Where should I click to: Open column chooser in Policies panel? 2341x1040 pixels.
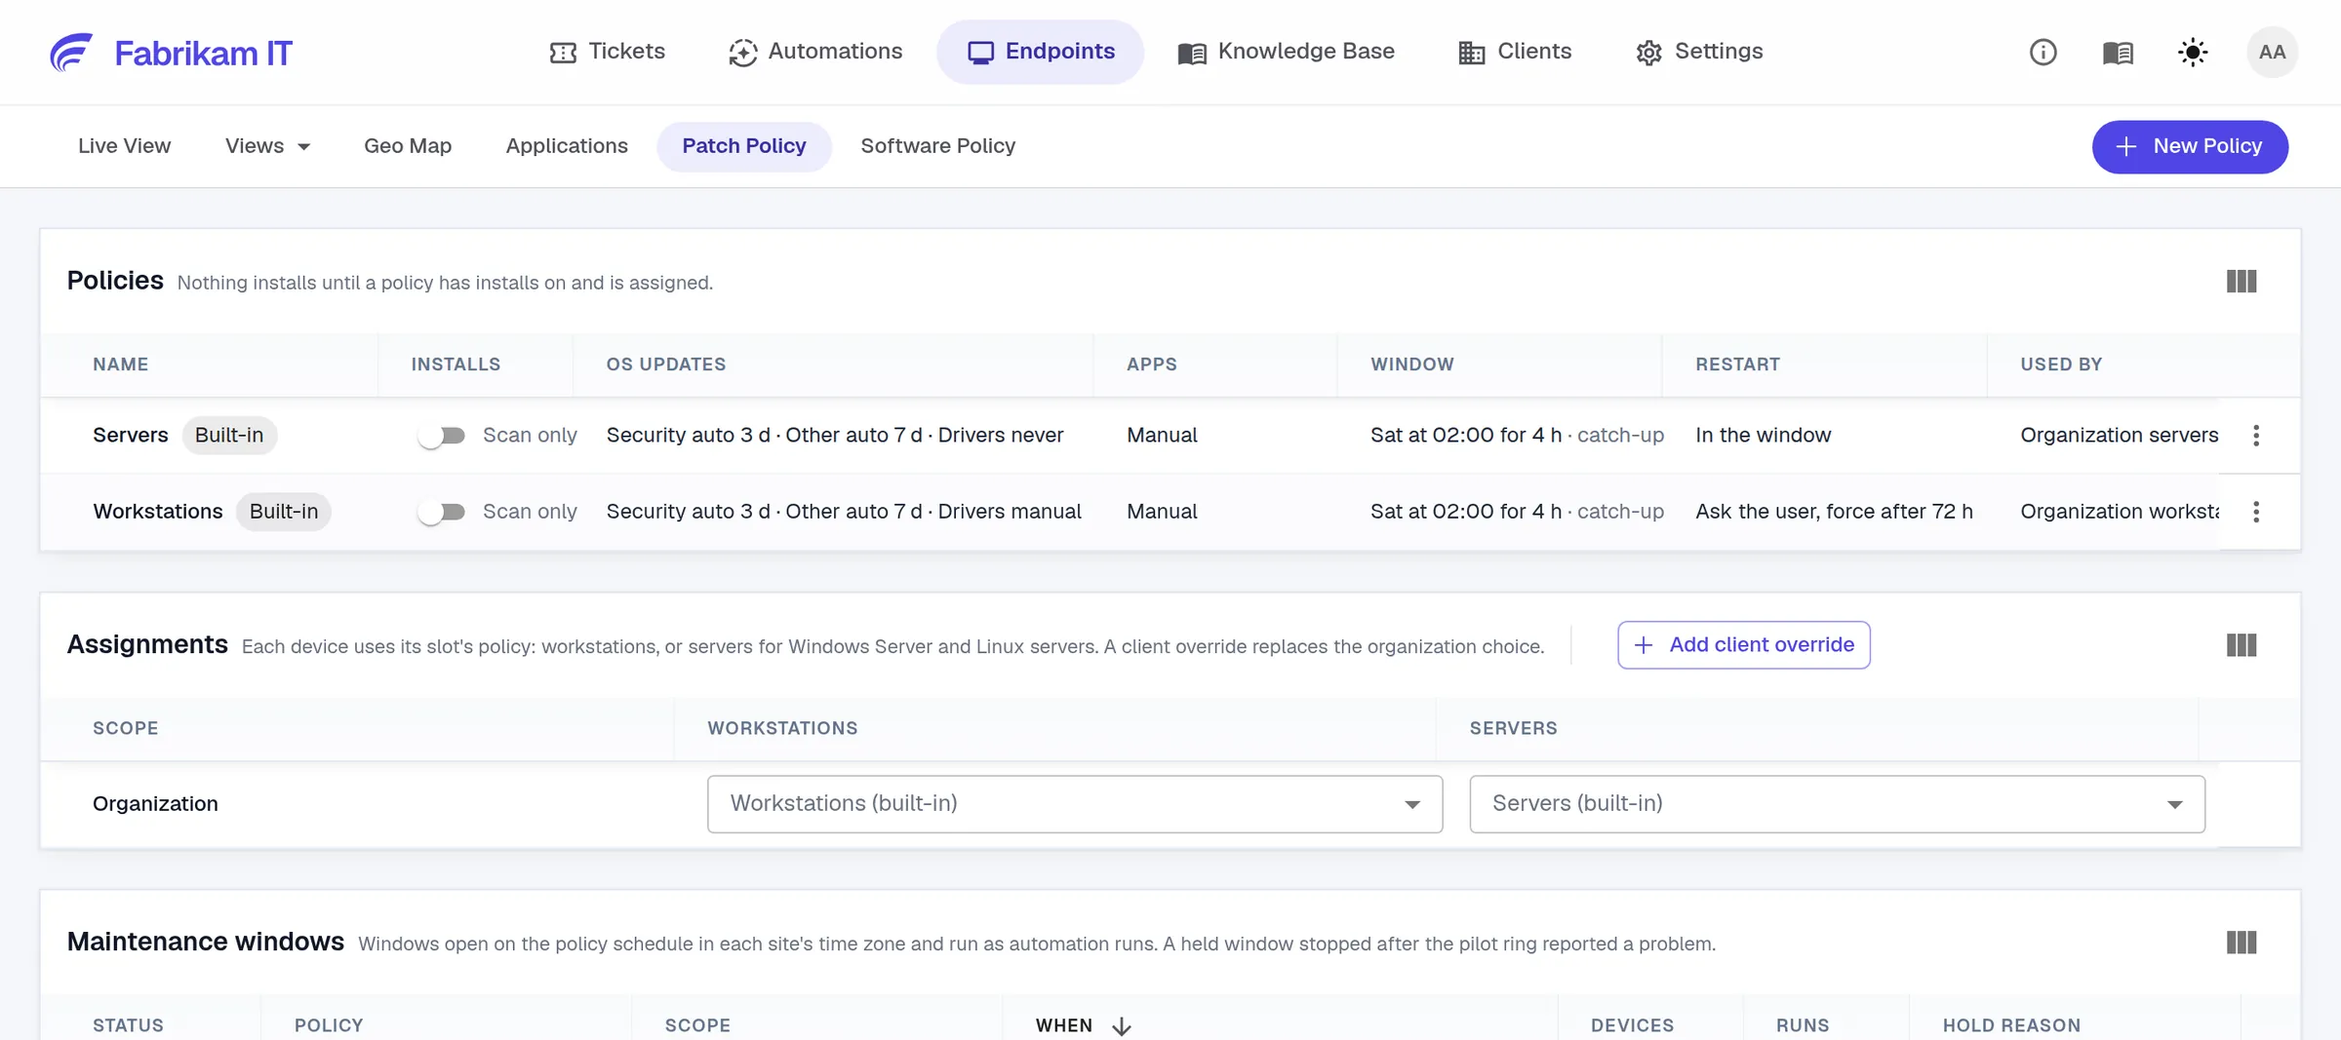click(x=2242, y=282)
